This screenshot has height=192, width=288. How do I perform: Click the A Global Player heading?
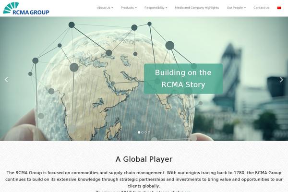(144, 159)
